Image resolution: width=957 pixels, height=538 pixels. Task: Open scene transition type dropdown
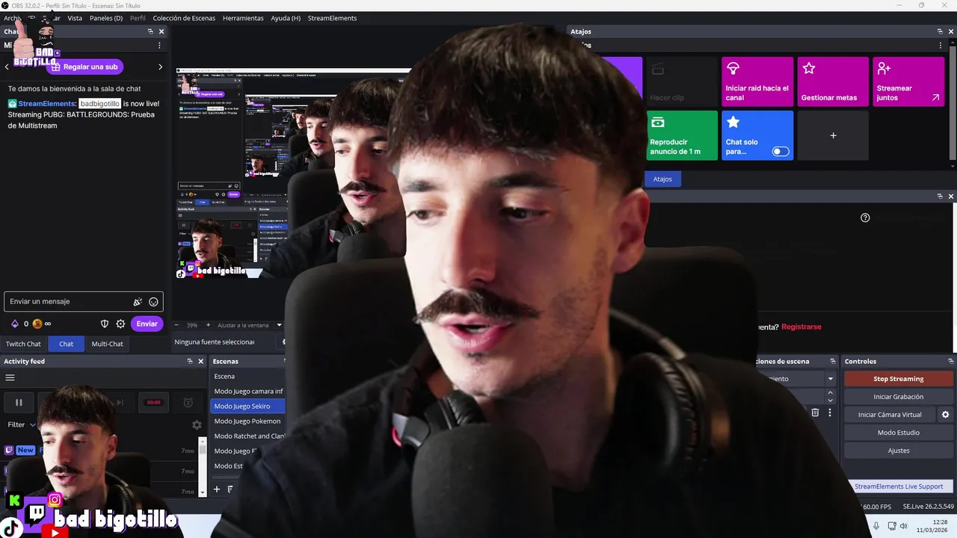click(830, 379)
